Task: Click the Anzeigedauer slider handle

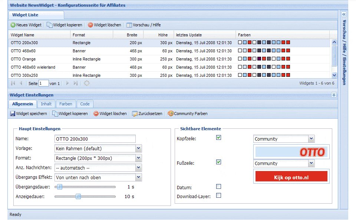Action: click(x=78, y=196)
